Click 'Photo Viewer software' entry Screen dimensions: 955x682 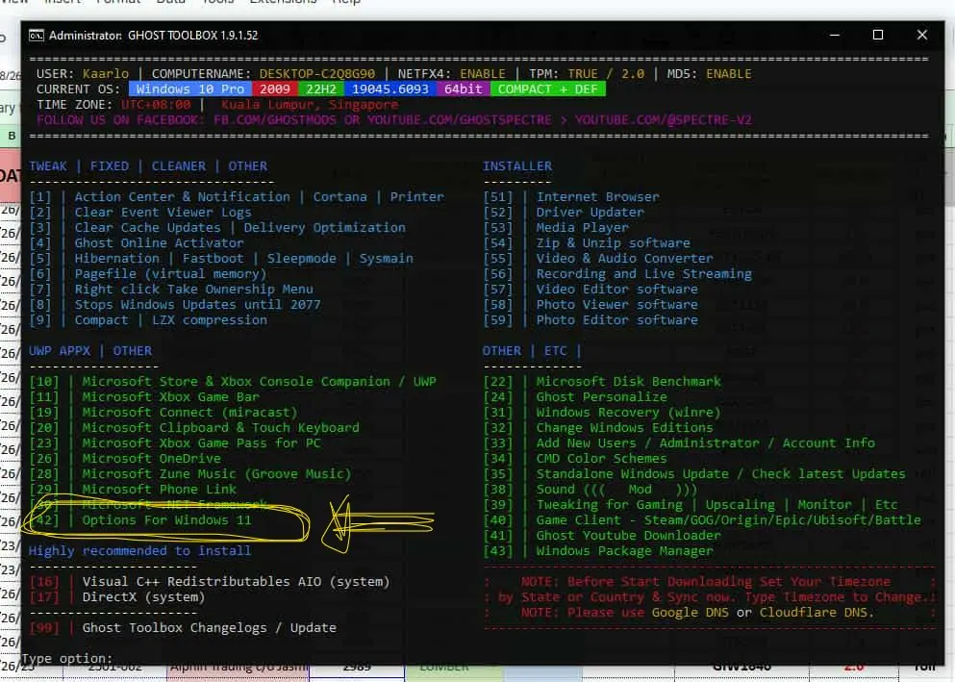pos(617,305)
